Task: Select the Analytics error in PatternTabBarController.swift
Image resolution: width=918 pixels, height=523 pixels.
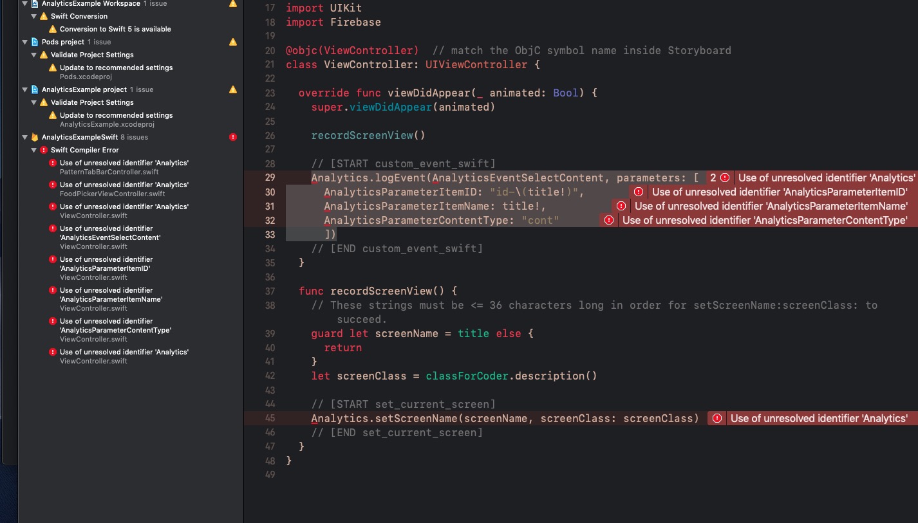Action: pyautogui.click(x=124, y=167)
